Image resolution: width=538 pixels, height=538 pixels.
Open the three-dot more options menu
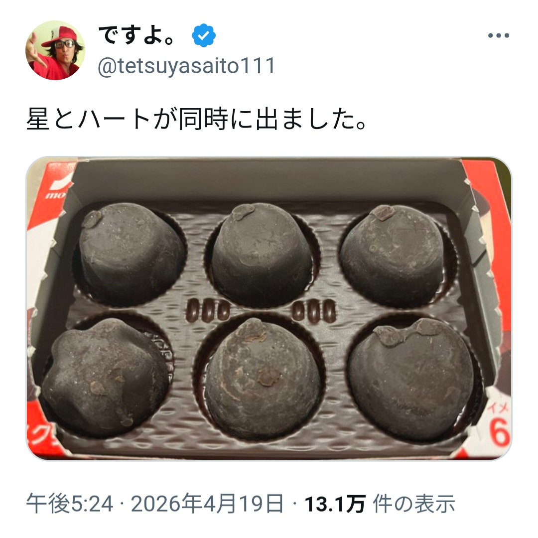499,35
